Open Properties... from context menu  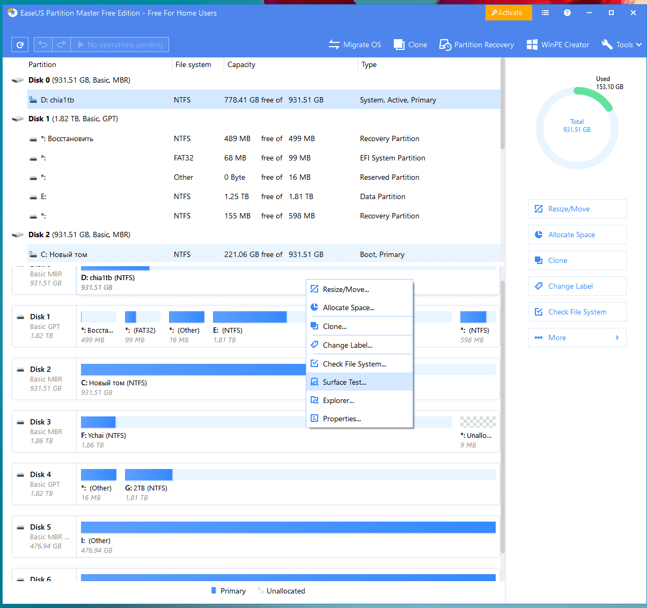pyautogui.click(x=359, y=419)
